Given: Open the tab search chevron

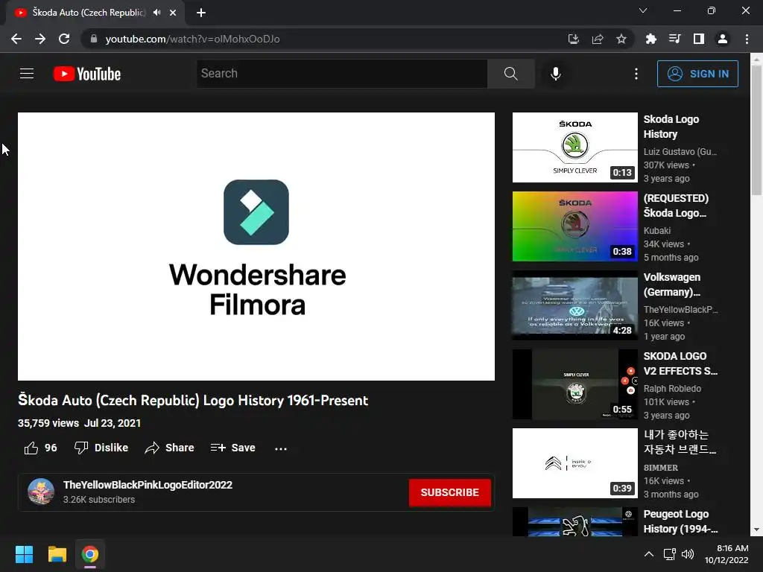Looking at the screenshot, I should [x=643, y=10].
